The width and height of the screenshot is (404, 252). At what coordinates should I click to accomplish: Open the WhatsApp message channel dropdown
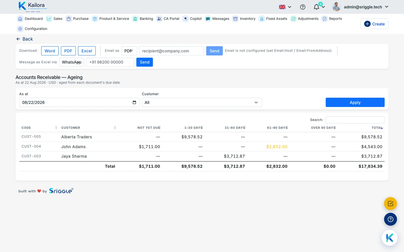click(72, 62)
